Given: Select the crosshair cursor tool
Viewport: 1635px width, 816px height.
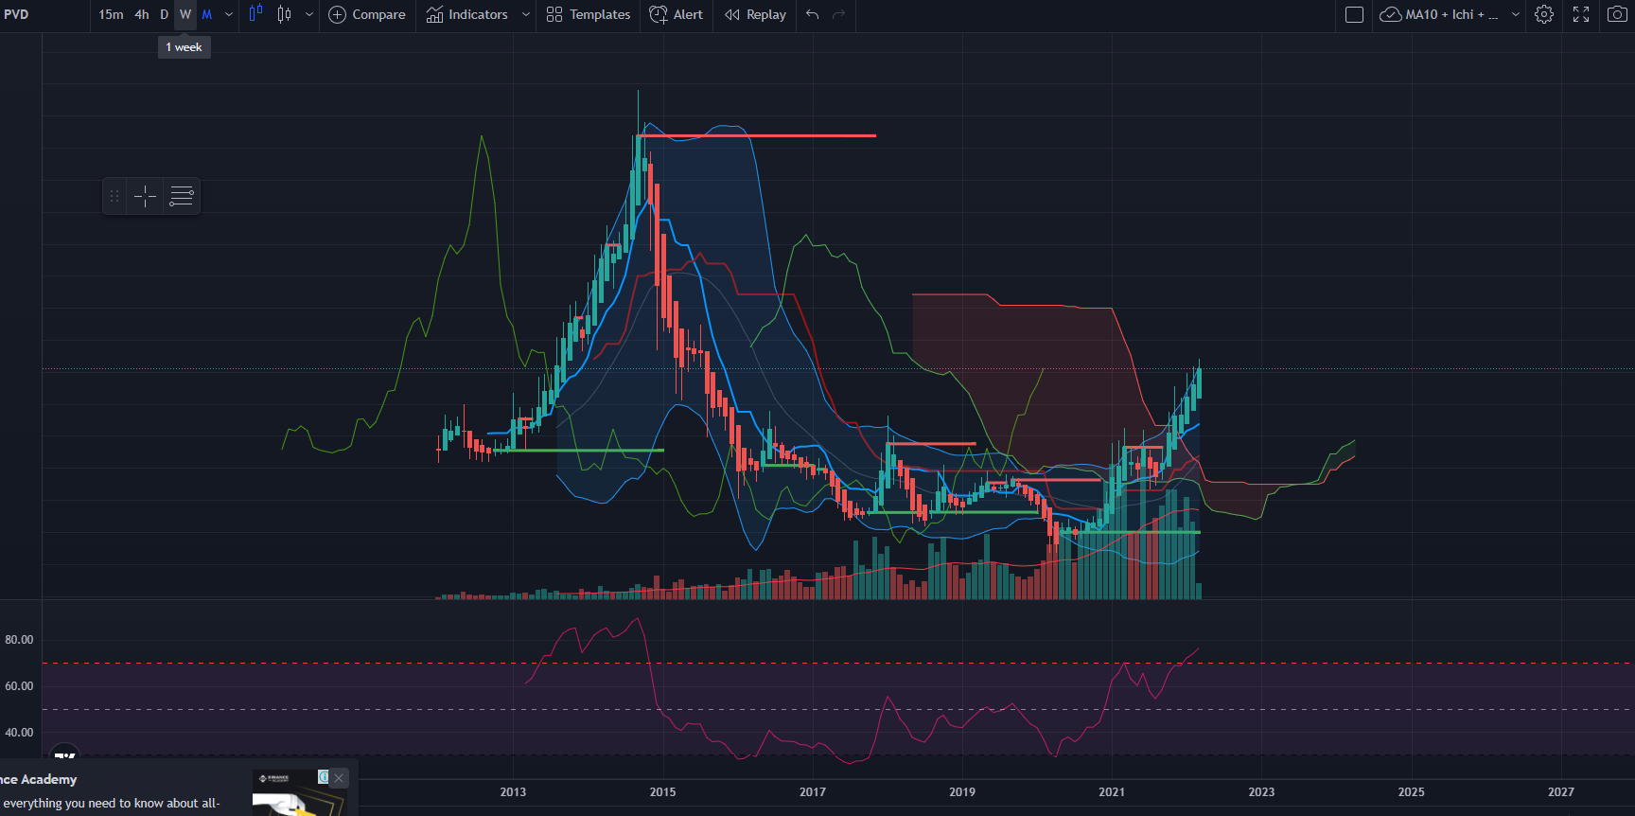Looking at the screenshot, I should coord(145,196).
